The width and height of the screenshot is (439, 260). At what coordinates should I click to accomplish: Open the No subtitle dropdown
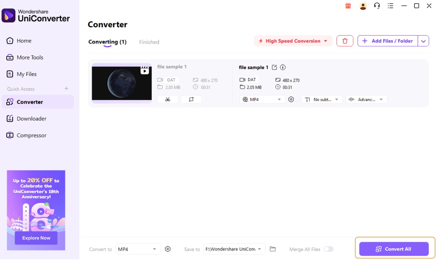coord(322,99)
